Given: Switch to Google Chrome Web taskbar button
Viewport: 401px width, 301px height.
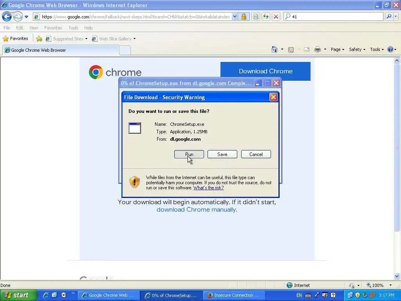Looking at the screenshot, I should (108, 295).
